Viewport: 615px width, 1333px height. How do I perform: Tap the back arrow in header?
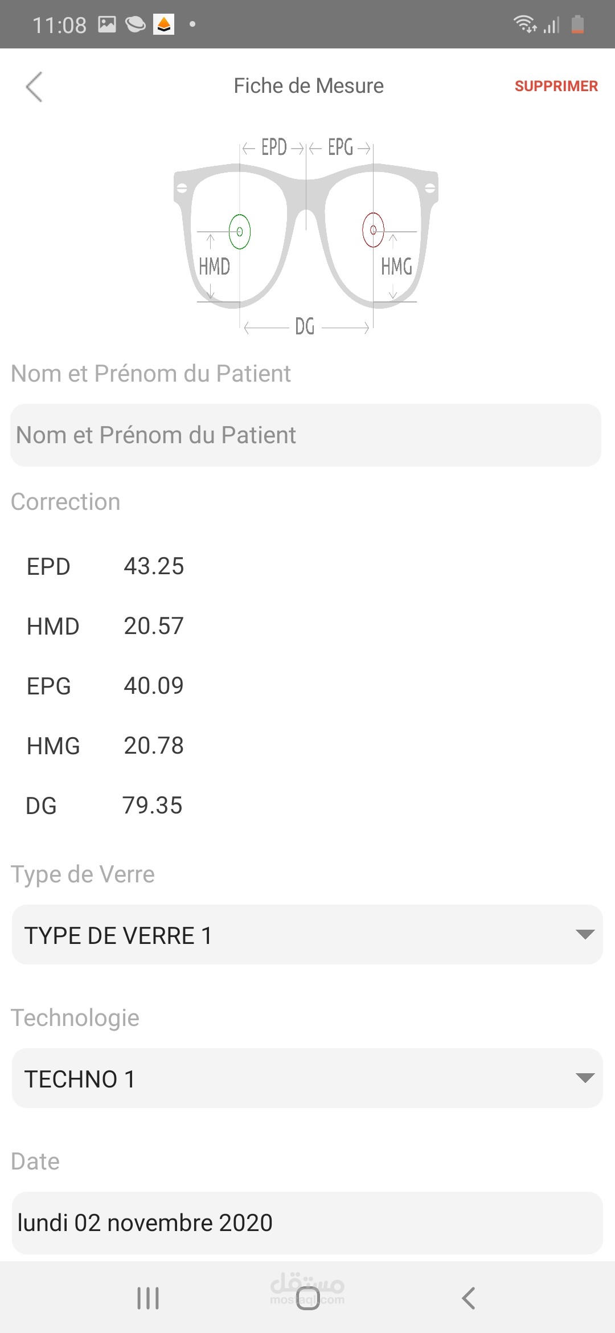pyautogui.click(x=34, y=87)
